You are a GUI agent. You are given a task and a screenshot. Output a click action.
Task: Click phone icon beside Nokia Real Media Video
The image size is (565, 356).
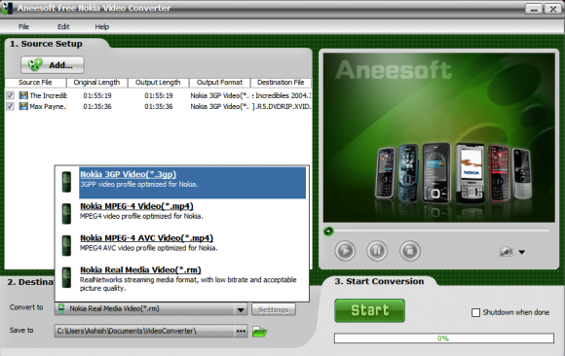tap(66, 277)
